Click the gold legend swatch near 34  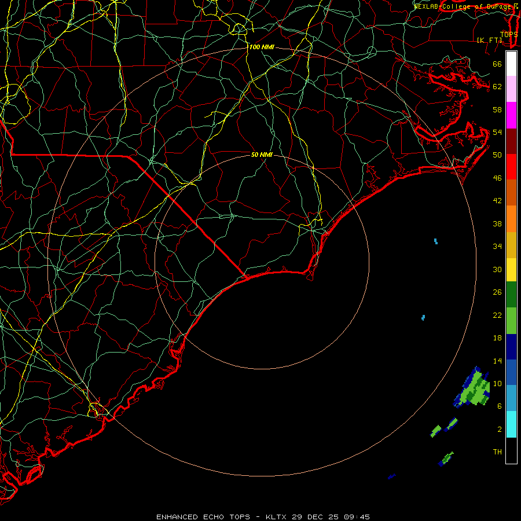[511, 245]
